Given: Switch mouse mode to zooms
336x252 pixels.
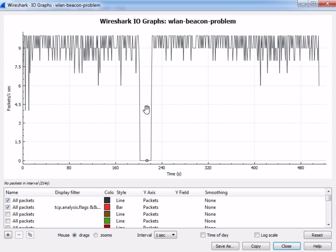Looking at the screenshot, I should (x=96, y=235).
